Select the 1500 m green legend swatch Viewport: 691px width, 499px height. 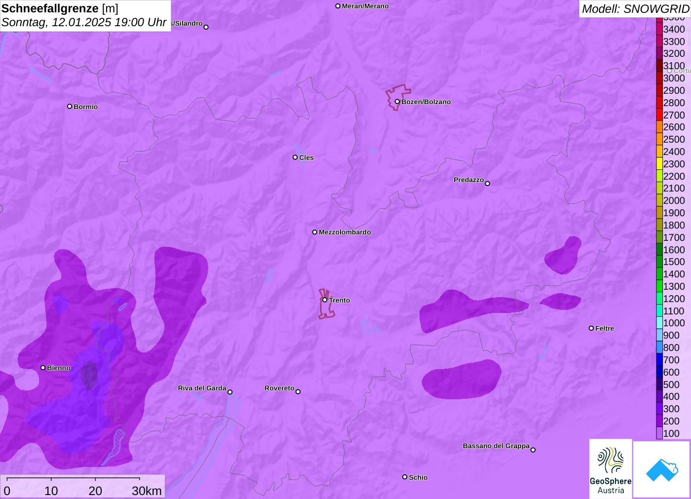click(659, 262)
